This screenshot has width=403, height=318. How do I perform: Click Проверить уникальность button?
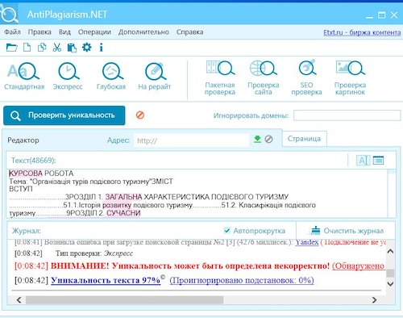tap(64, 115)
